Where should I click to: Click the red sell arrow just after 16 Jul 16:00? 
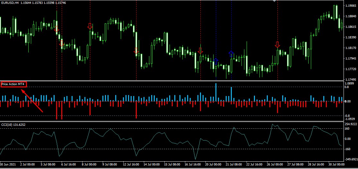(x=200, y=51)
